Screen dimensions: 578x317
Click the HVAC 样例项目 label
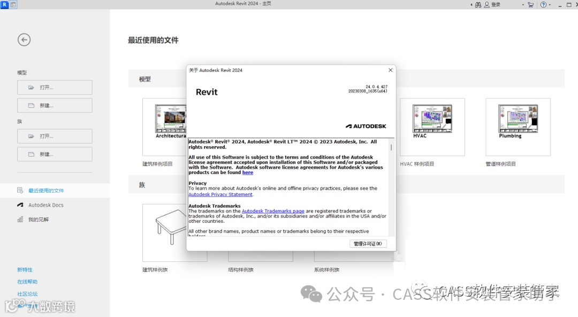coord(417,164)
